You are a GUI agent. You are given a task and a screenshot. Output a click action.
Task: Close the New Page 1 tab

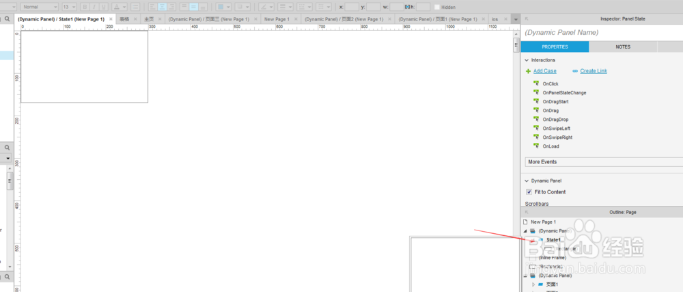[x=296, y=19]
